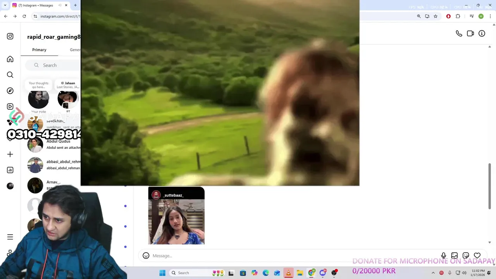Open the More hamburger menu
This screenshot has height=279, width=496.
pos(10,237)
